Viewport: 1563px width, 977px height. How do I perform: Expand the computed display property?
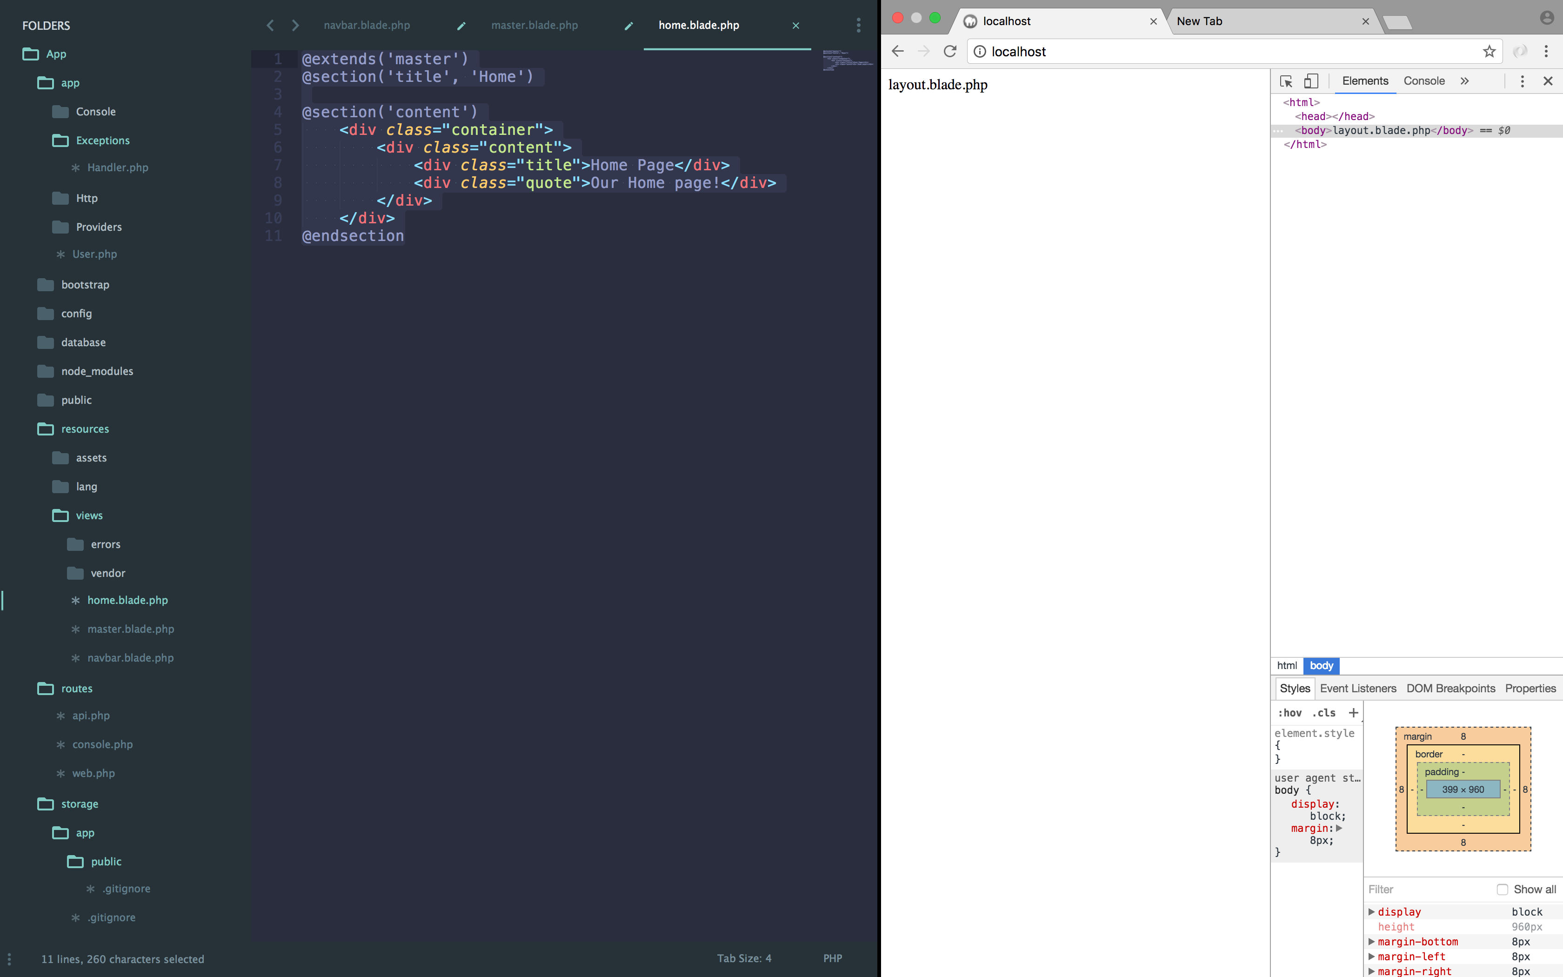click(x=1371, y=912)
